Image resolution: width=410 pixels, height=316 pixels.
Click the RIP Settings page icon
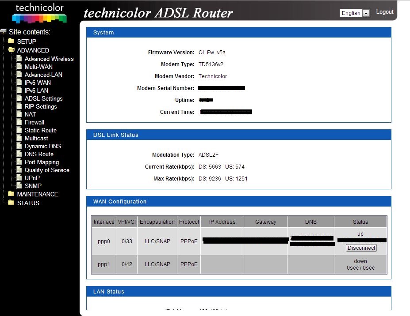tap(19, 106)
